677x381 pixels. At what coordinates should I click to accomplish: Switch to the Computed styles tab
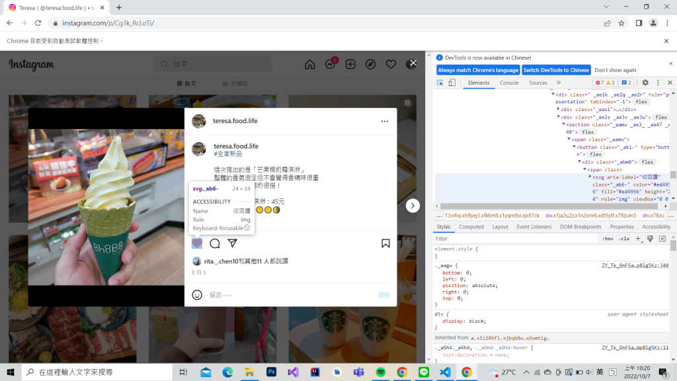point(471,227)
